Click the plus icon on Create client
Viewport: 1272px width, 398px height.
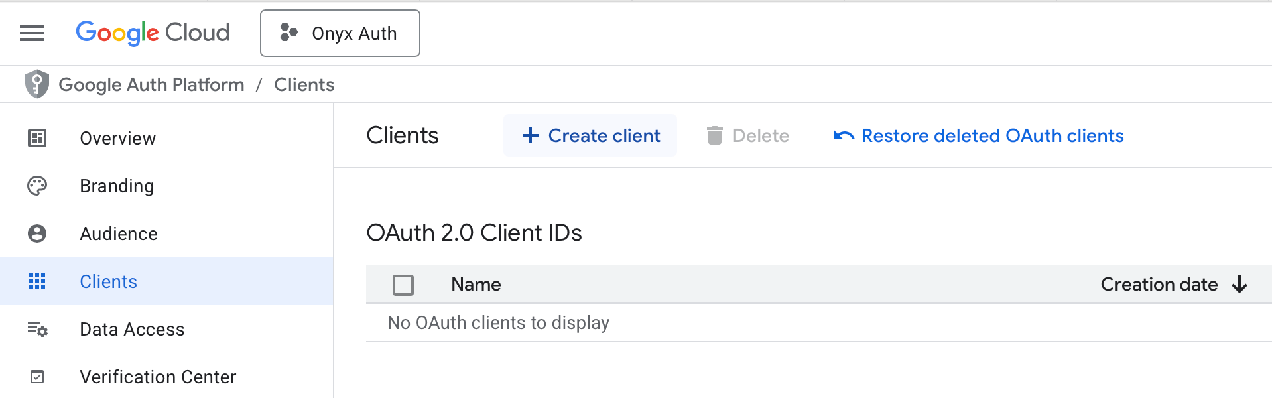(531, 135)
